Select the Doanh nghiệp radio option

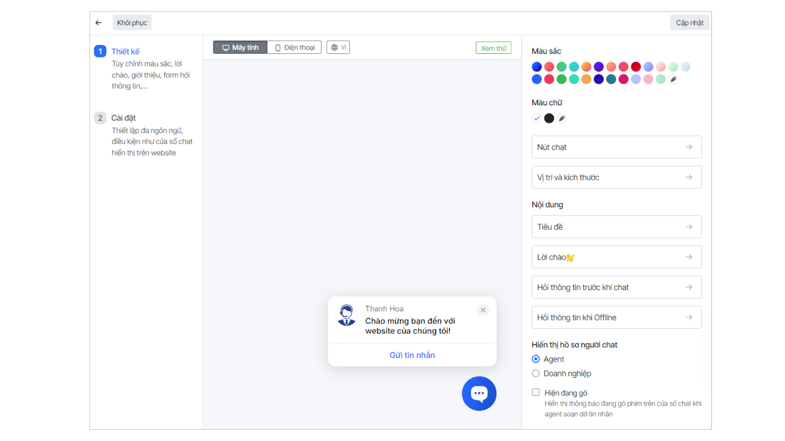(536, 373)
